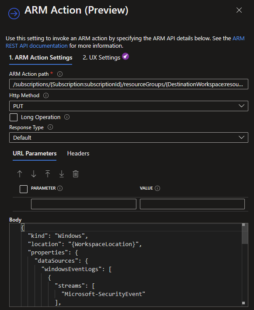This screenshot has width=254, height=310.
Task: Click the "properties" line in Body
Action: coord(53,253)
